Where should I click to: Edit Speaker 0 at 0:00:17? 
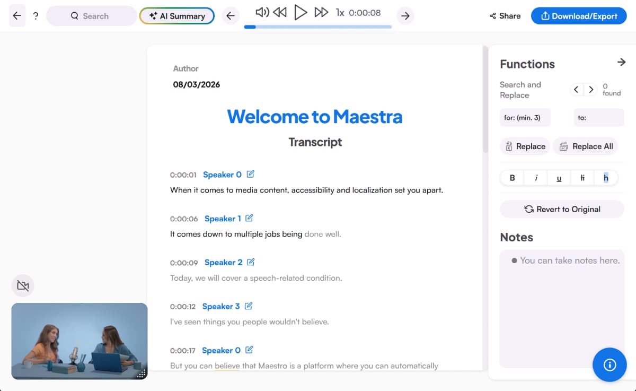point(249,350)
